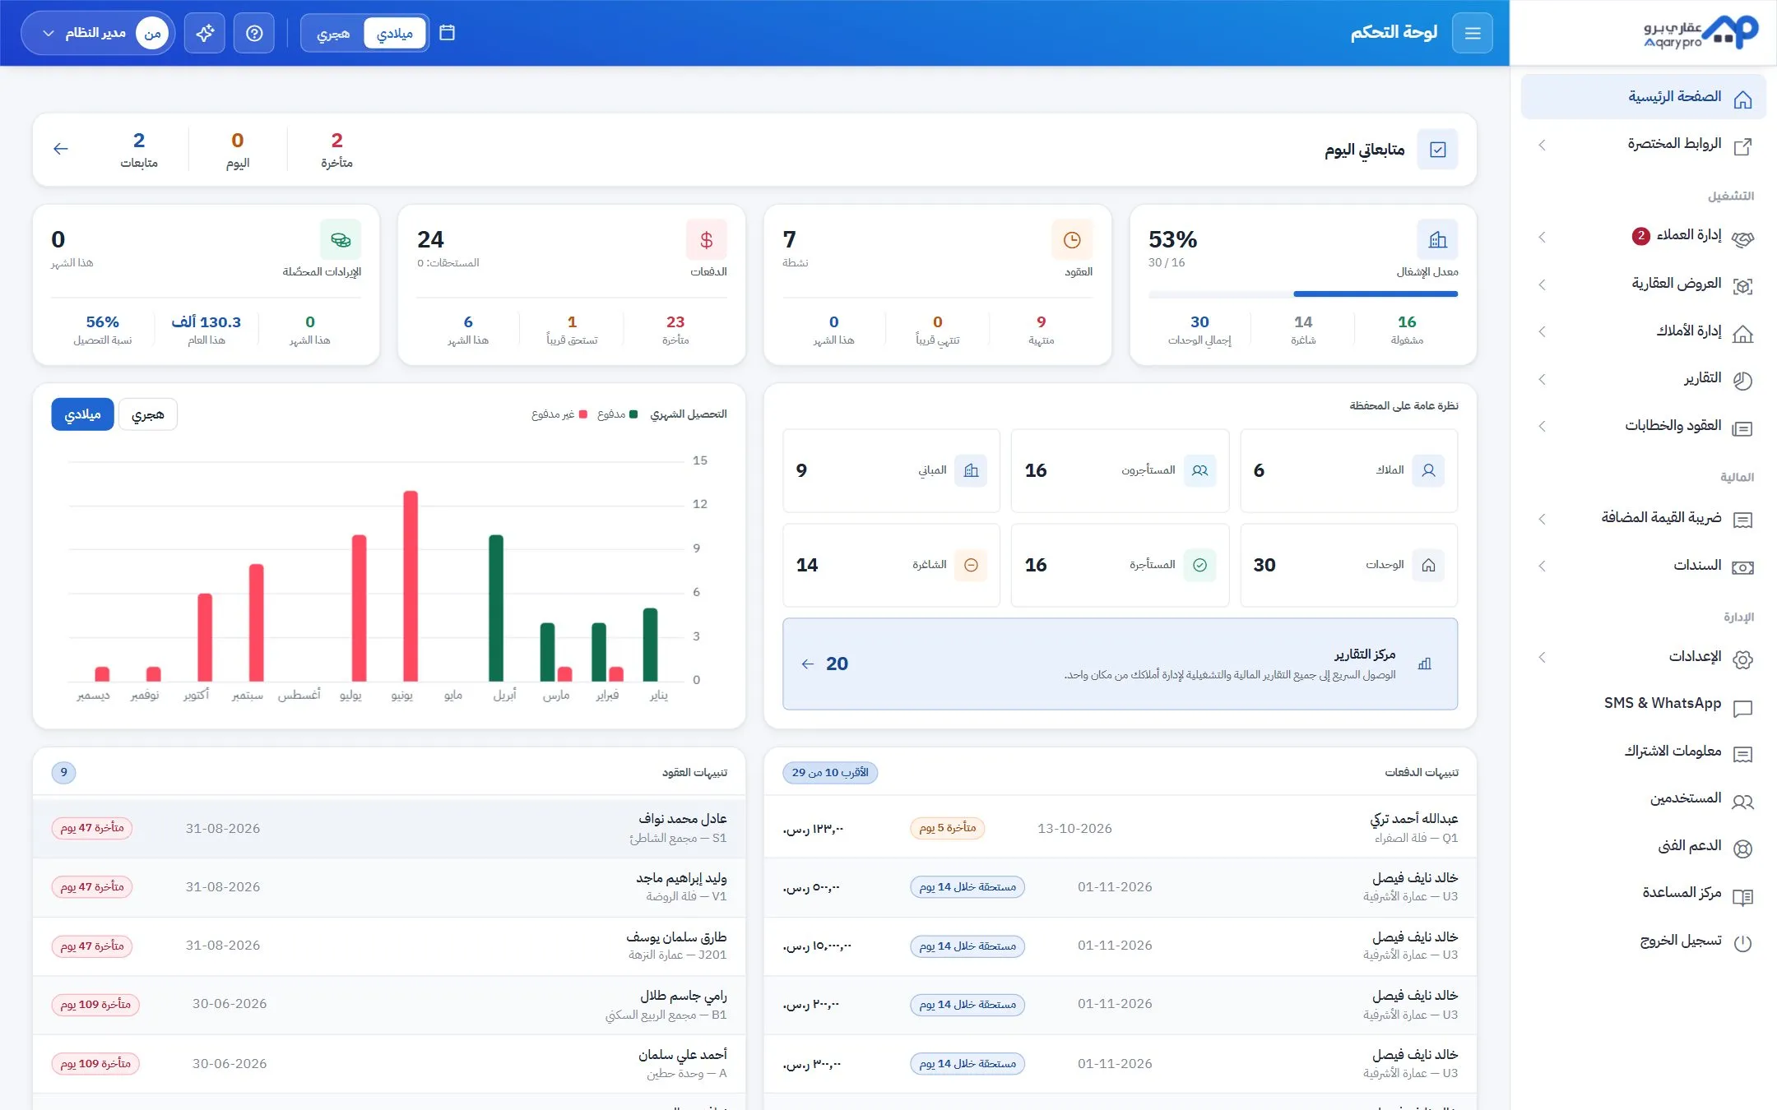This screenshot has width=1777, height=1110.
Task: Switch header calendar to ميلادي
Action: (x=395, y=33)
